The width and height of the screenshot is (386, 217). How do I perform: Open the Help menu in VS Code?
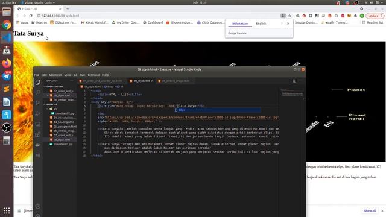click(x=105, y=75)
